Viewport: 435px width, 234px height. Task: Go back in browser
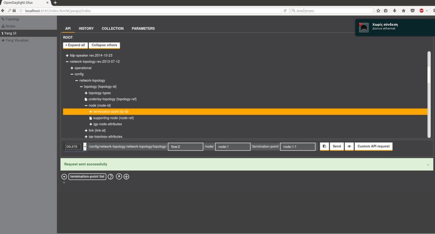click(3, 11)
